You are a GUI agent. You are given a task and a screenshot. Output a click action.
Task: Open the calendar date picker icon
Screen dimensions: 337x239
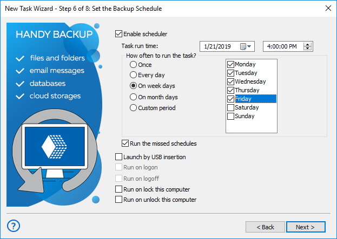[x=243, y=46]
